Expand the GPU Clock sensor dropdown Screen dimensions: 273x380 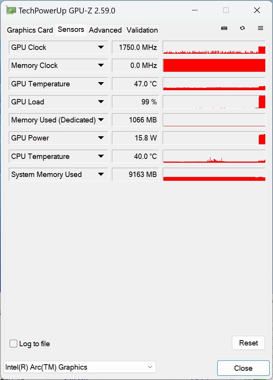(x=101, y=47)
